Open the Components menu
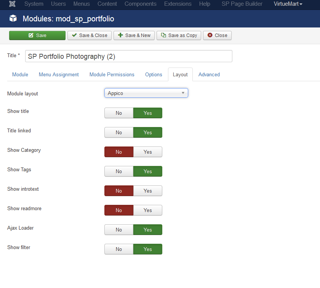Screen dimensions: 320x288 (140, 4)
